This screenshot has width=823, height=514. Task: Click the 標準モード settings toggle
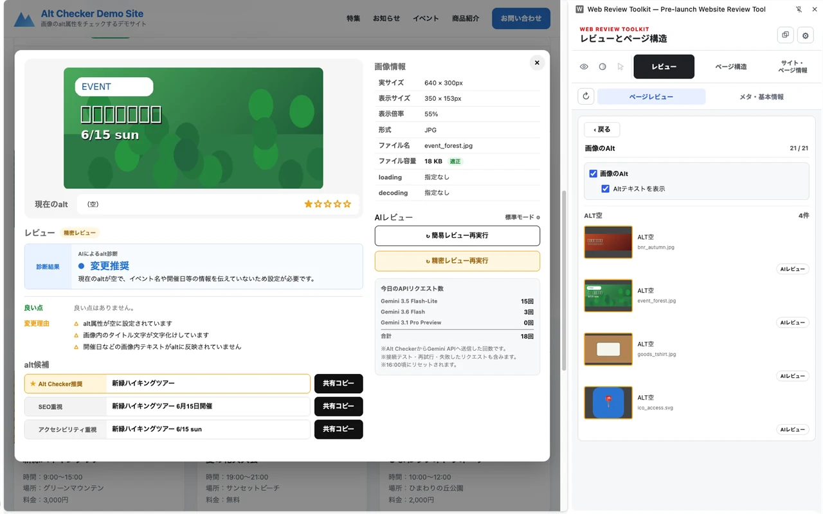click(522, 217)
